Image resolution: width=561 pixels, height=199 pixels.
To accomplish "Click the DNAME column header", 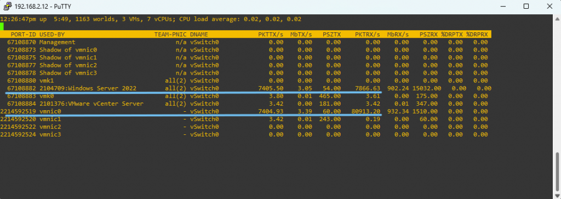I will coord(199,35).
